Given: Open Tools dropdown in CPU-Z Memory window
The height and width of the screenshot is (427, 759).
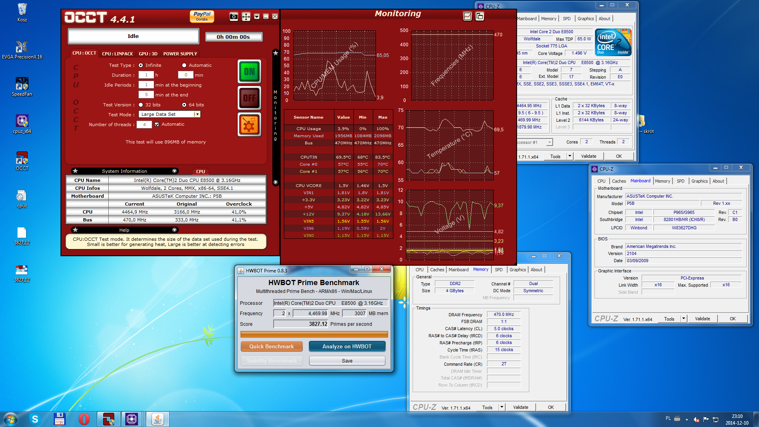Looking at the screenshot, I should tap(502, 407).
